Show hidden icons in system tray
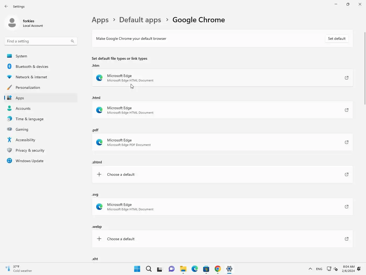 coord(310,269)
